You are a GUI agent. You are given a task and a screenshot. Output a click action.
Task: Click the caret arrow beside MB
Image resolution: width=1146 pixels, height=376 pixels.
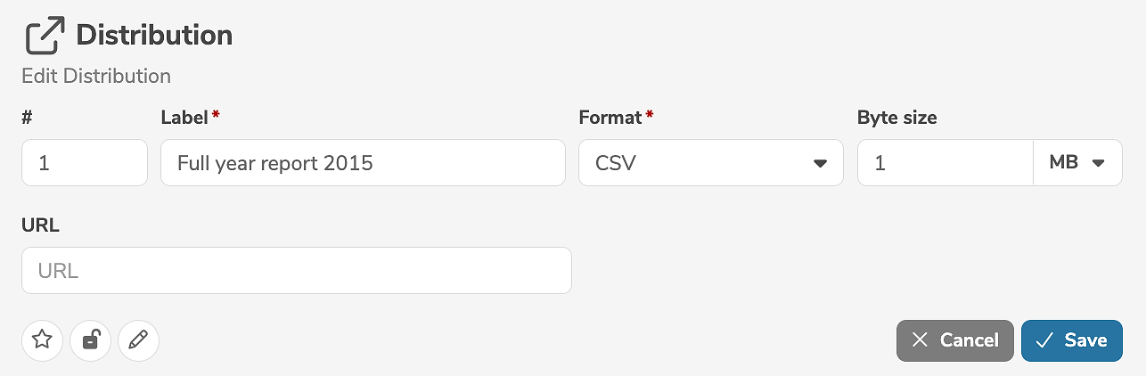[x=1098, y=163]
